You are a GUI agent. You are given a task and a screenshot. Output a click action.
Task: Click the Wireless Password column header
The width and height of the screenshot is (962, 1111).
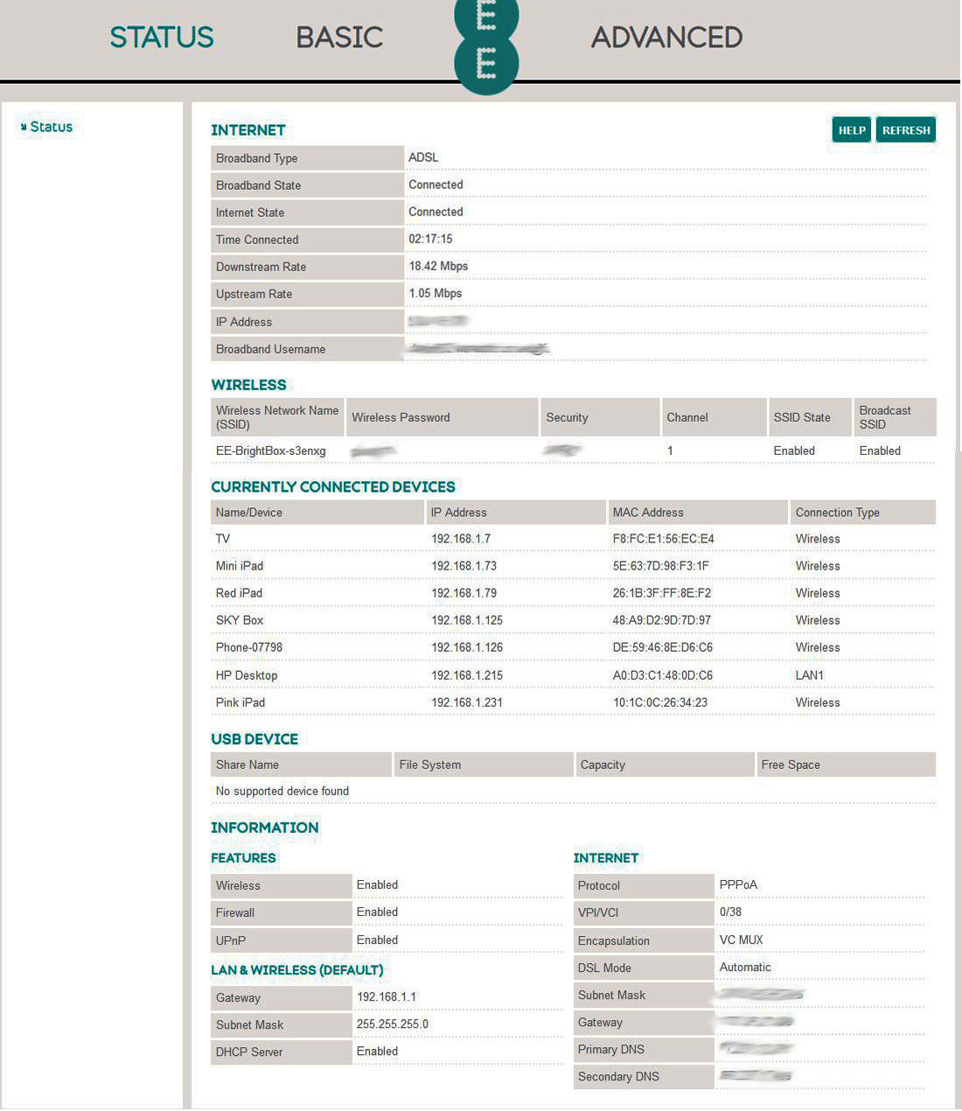(401, 418)
